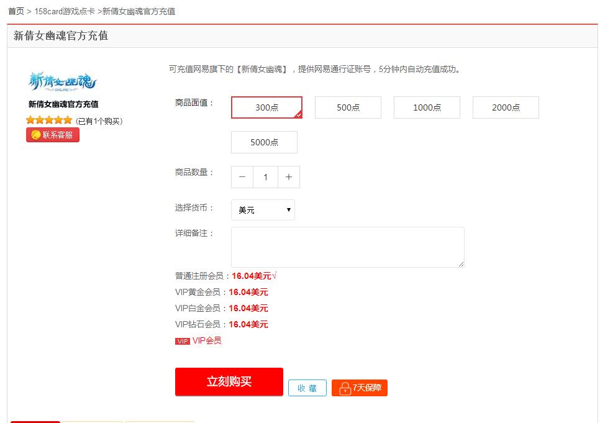This screenshot has height=423, width=600.
Task: Click the VIP钻石会员 price line
Action: (x=222, y=324)
